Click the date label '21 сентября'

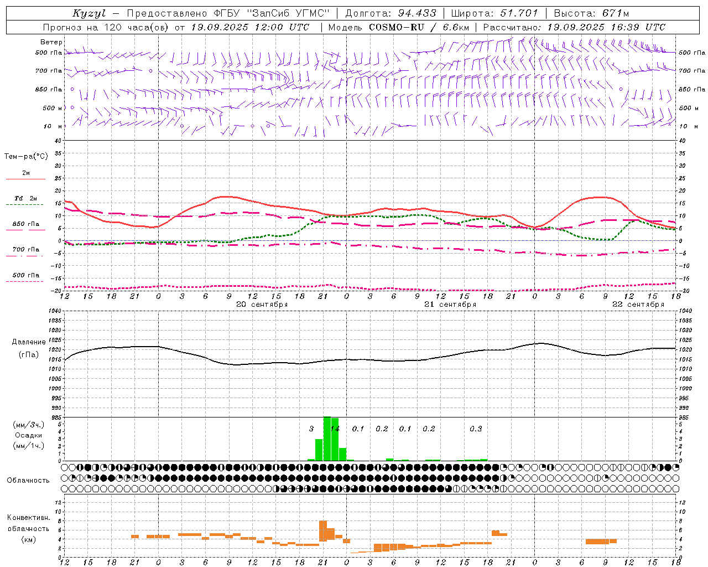coord(450,305)
